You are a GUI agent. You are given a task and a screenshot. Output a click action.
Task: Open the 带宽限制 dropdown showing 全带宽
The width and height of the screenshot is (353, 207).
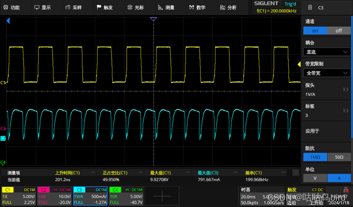[327, 73]
